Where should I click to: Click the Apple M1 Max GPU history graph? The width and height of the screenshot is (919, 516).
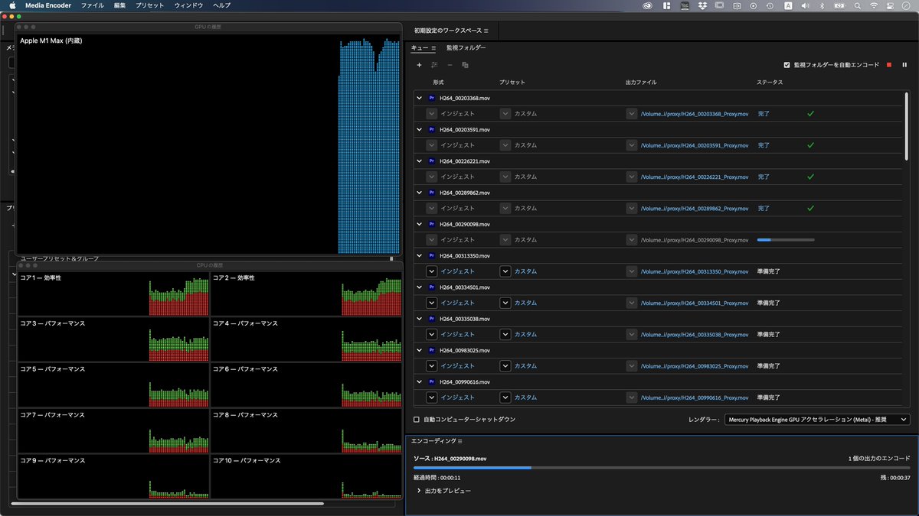[x=208, y=144]
